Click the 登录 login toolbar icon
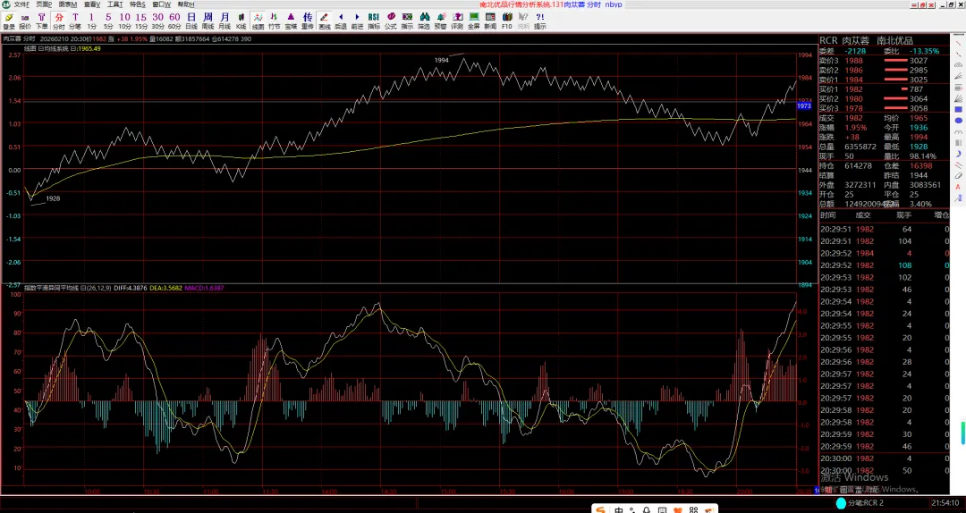This screenshot has height=513, width=966. 9,21
